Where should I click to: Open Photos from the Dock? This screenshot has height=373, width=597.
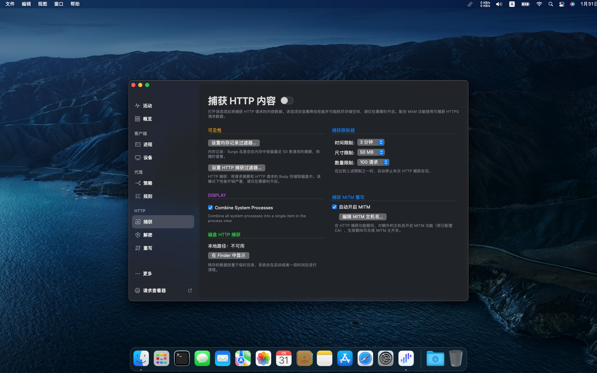[x=263, y=358]
